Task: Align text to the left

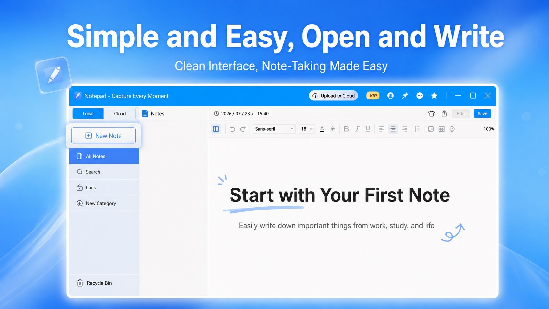Action: point(382,129)
